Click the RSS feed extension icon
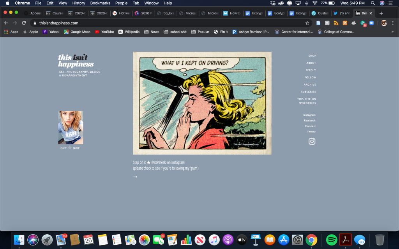Screen dimensions: 399x249 336,23
